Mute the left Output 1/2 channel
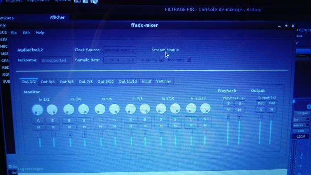The width and height of the screenshot is (311, 175). 261,110
